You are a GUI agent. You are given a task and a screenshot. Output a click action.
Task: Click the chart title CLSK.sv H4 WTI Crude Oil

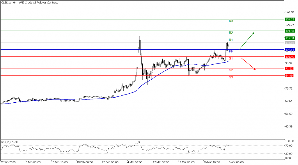click(x=30, y=3)
